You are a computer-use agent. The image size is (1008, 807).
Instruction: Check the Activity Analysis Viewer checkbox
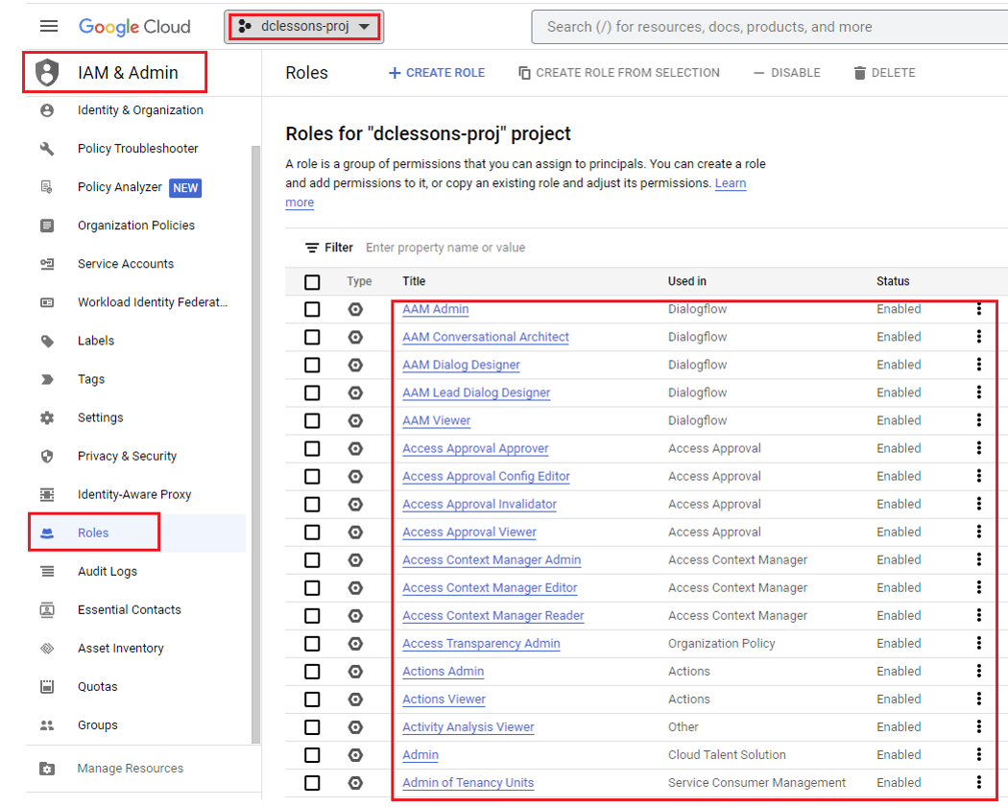(x=312, y=727)
